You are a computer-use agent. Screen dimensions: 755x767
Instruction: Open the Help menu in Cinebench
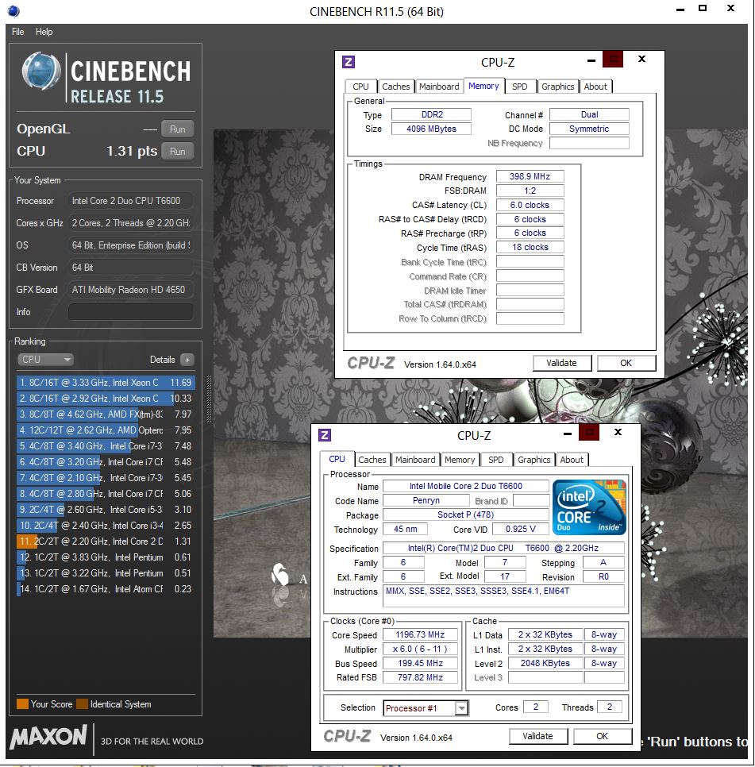tap(44, 32)
